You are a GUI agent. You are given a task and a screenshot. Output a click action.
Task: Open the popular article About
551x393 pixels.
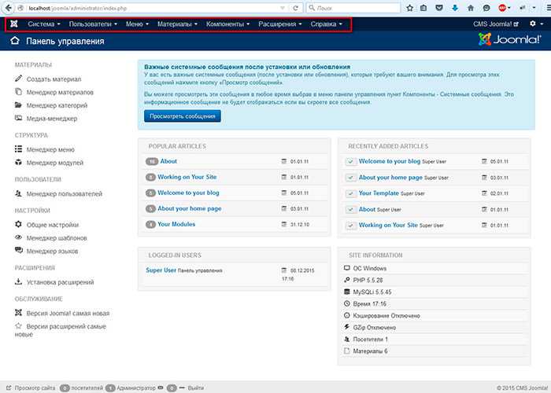tap(168, 161)
